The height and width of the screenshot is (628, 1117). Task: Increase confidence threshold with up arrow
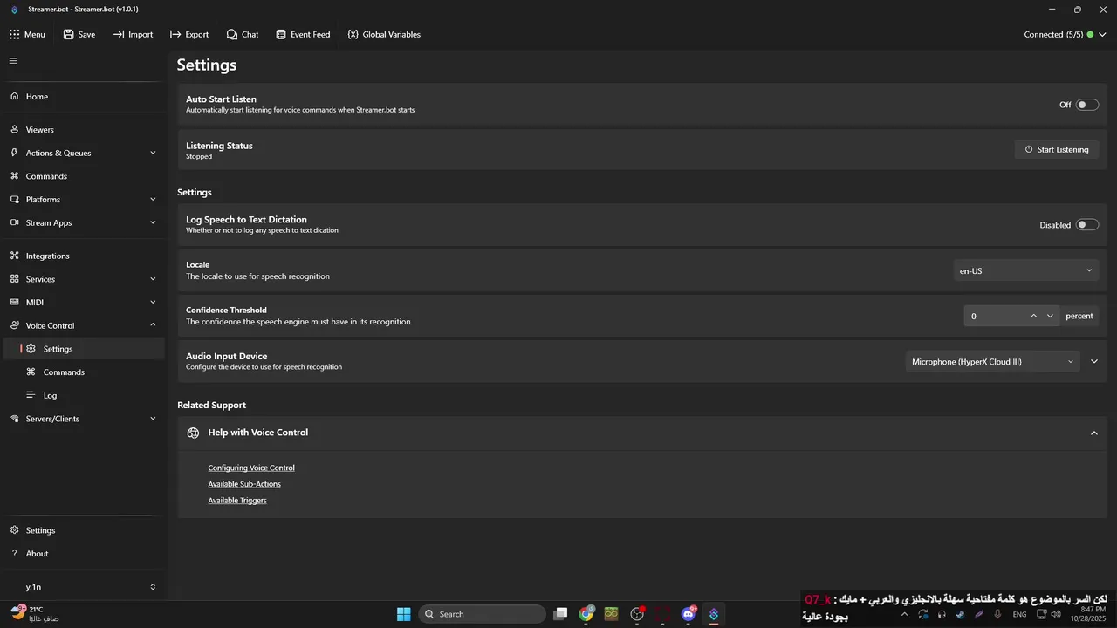click(x=1033, y=316)
